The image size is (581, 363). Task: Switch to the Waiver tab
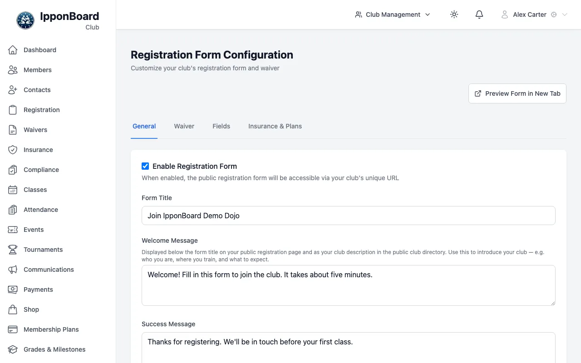tap(184, 126)
